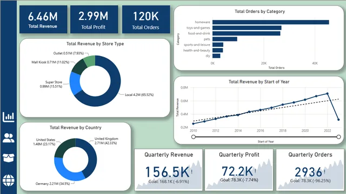The width and height of the screenshot is (346, 194).
Task: Click the Quarterly Revenue 156.5K value
Action: 167,172
